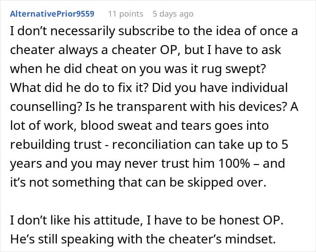
Task: Click the 11 points score
Action: point(125,14)
